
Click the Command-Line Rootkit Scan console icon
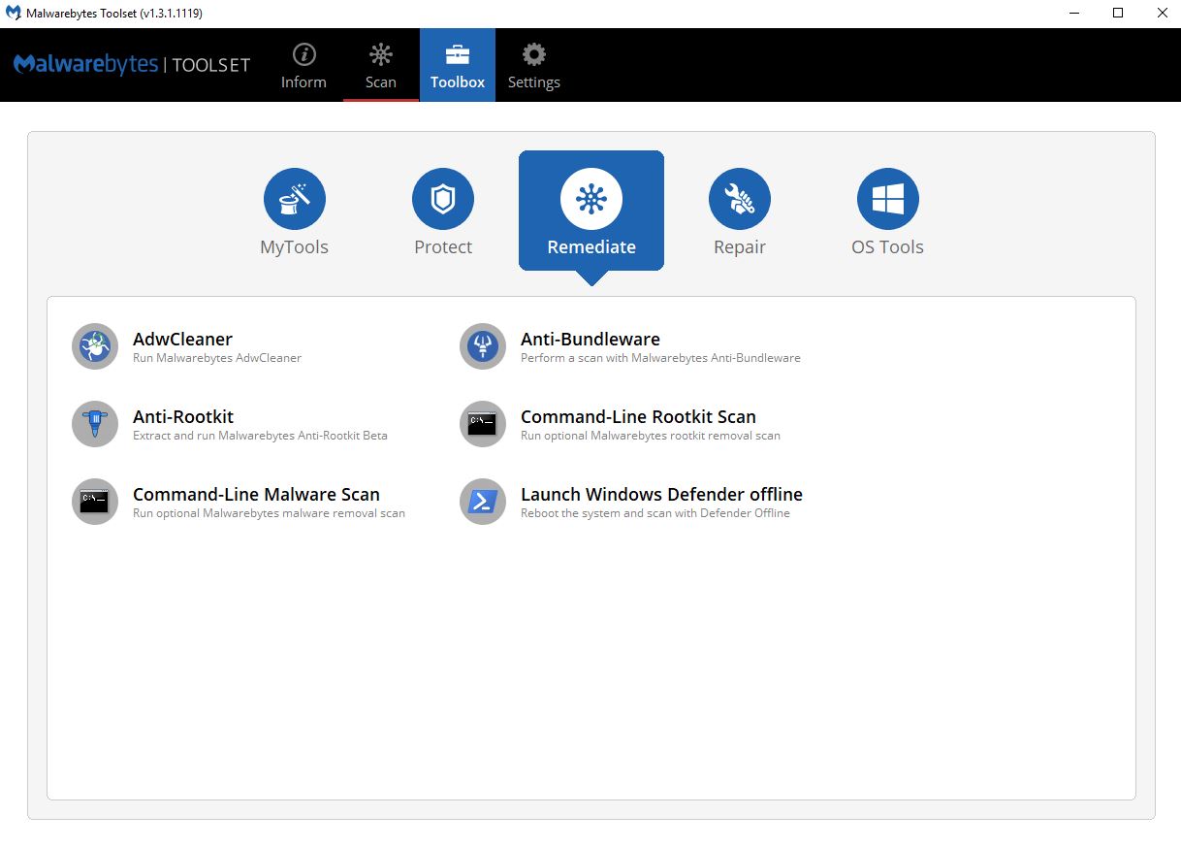coord(483,424)
